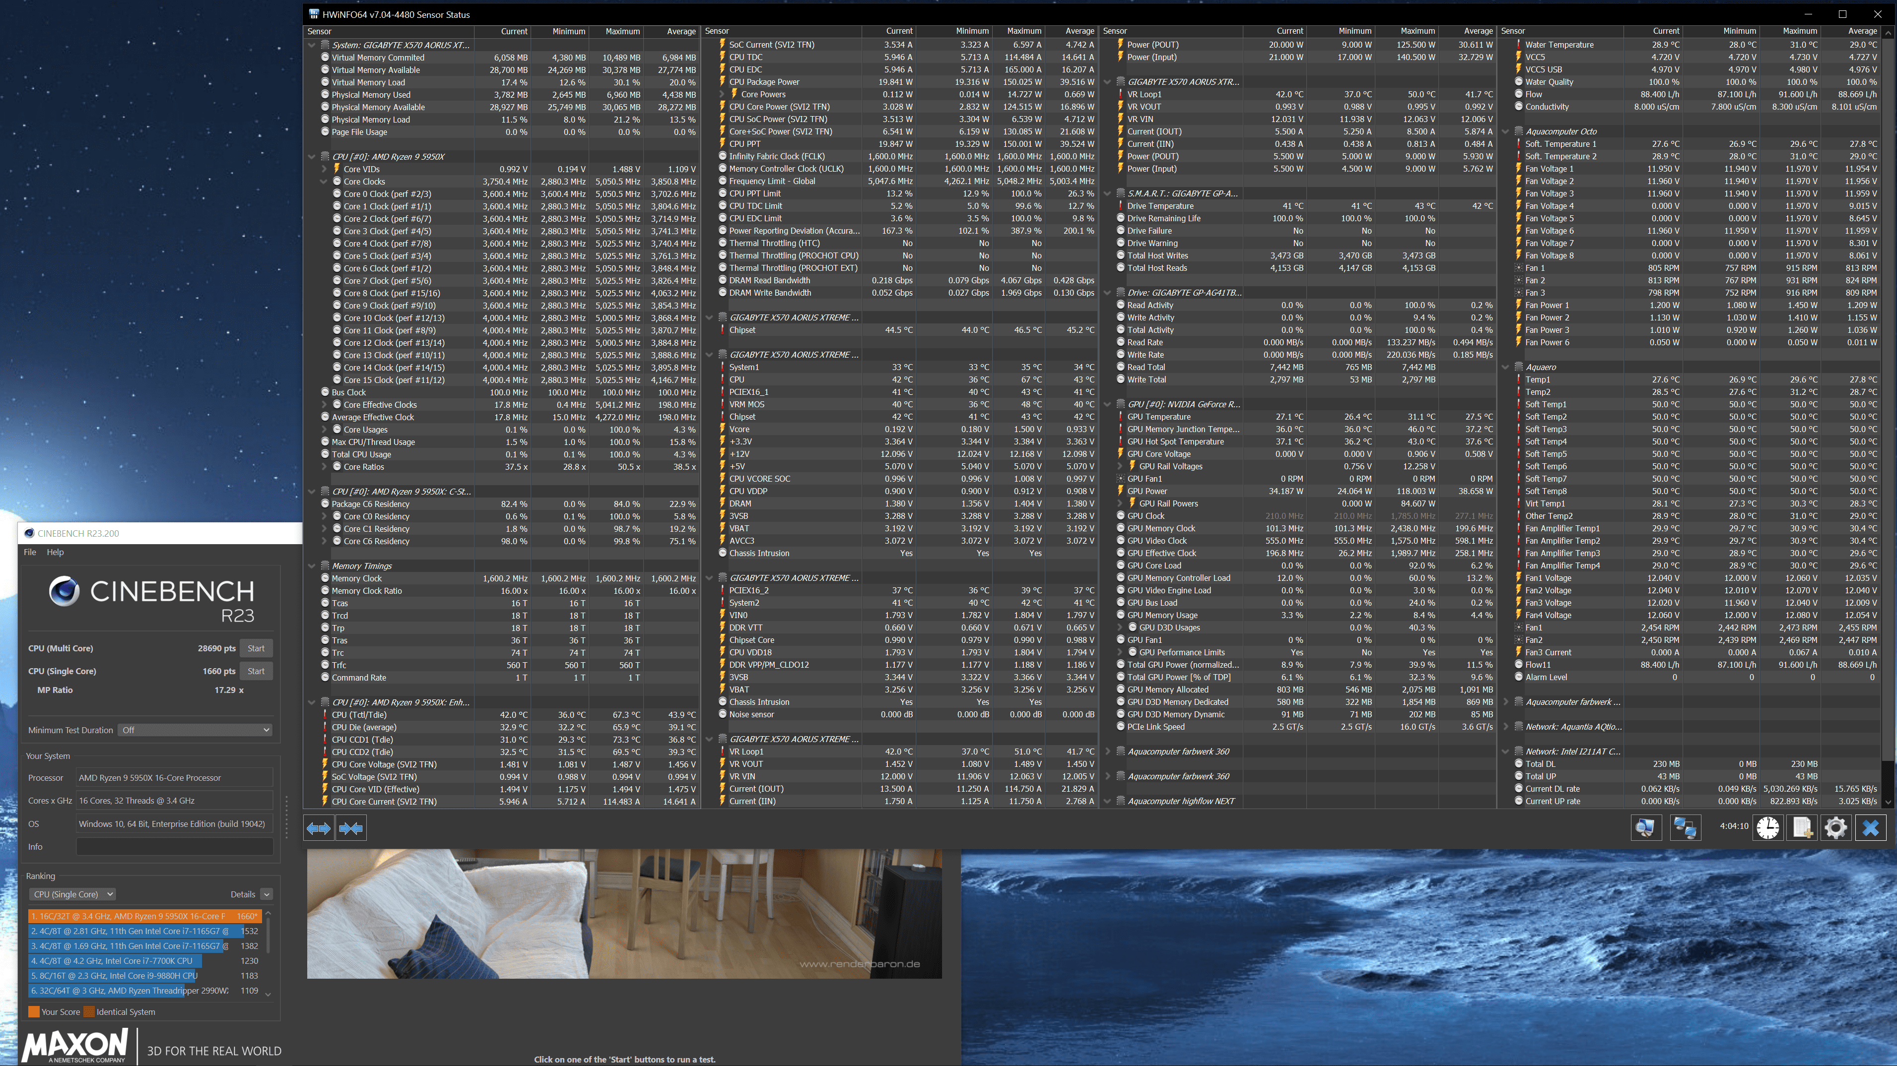Collapse the System: GIGABYTE X570 AORUS XT group

(x=312, y=45)
